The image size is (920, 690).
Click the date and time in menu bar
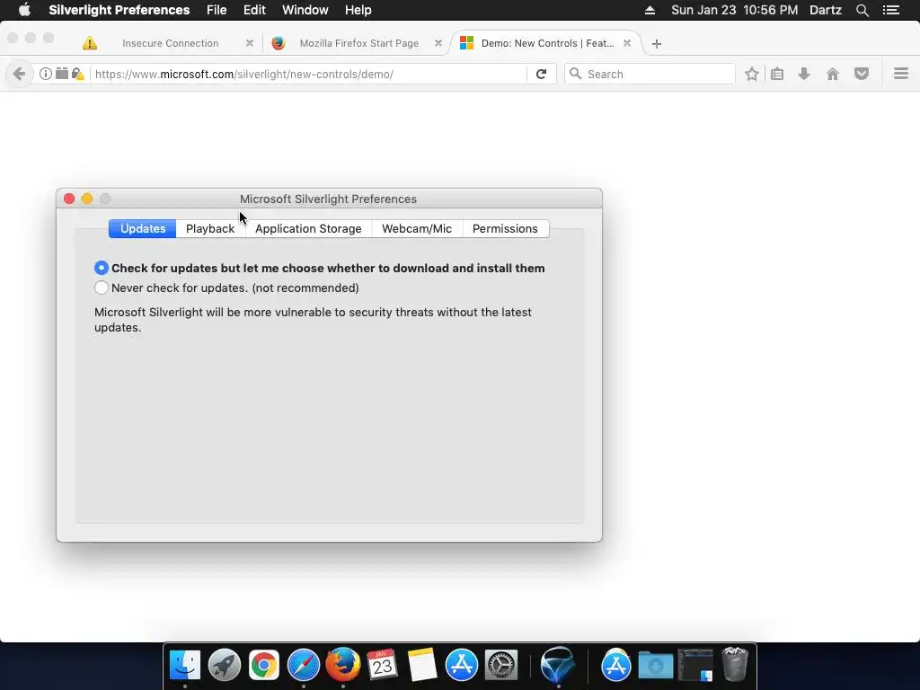[x=735, y=10]
